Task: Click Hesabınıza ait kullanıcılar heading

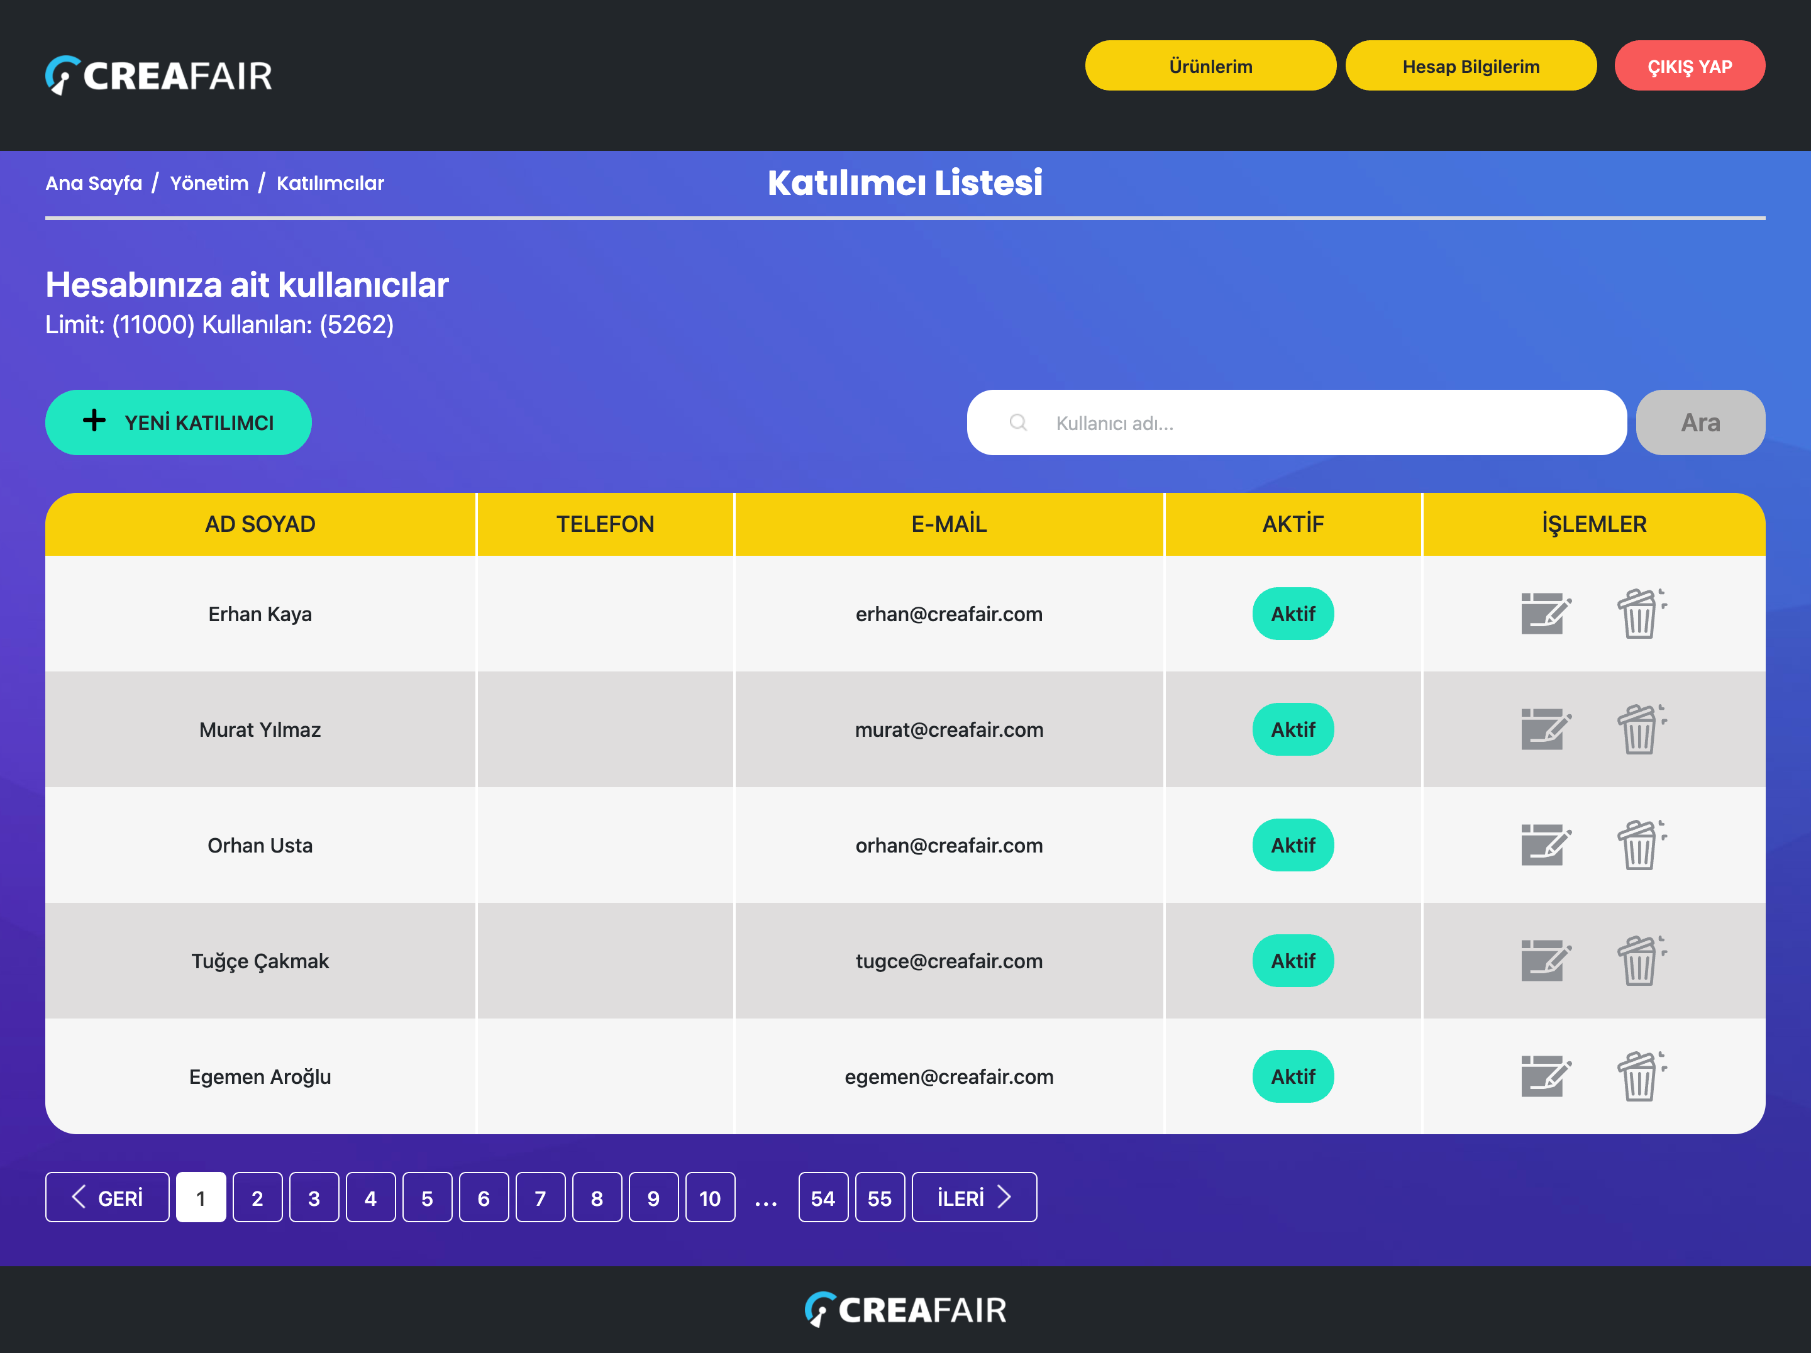Action: (x=246, y=284)
